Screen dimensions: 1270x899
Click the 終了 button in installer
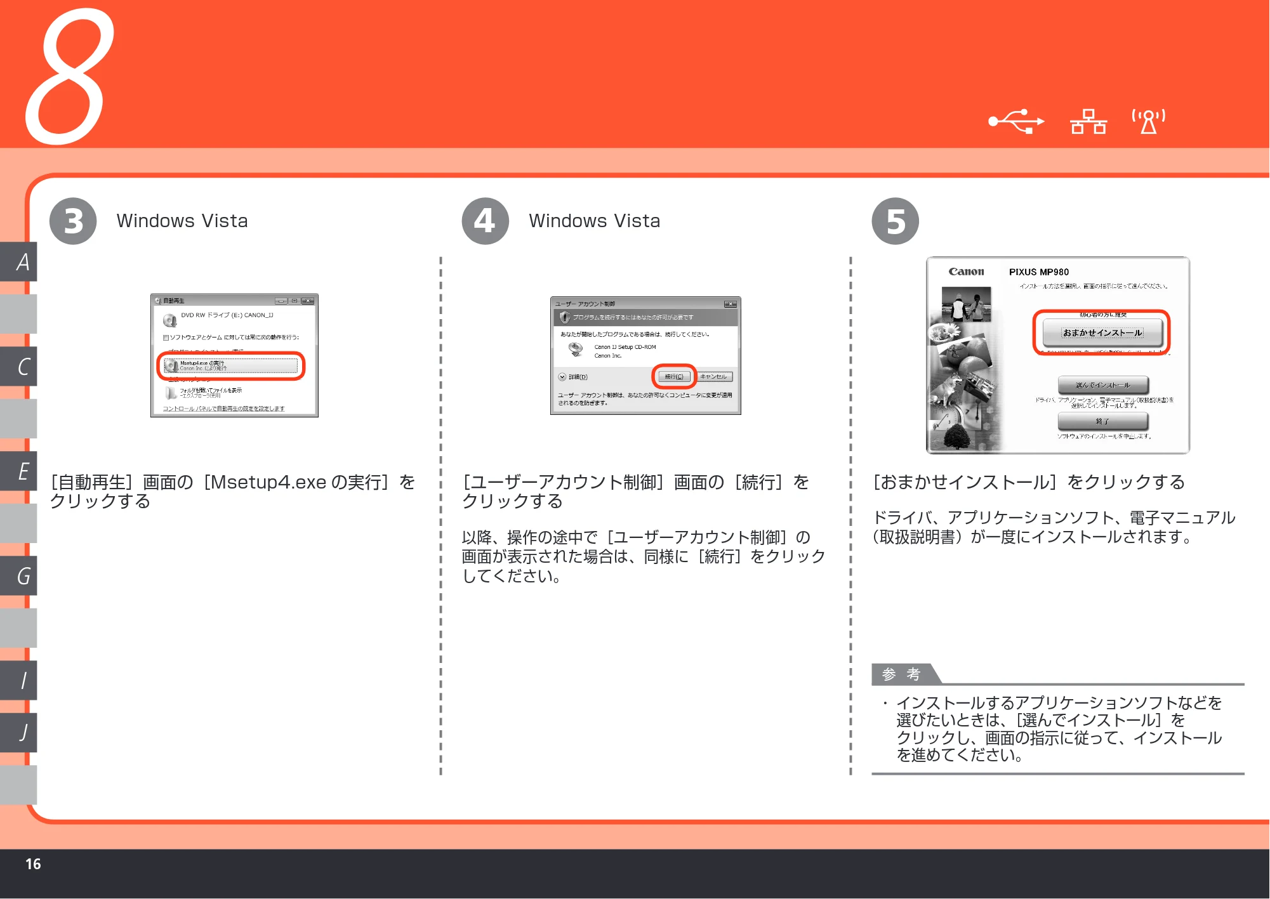click(1102, 421)
